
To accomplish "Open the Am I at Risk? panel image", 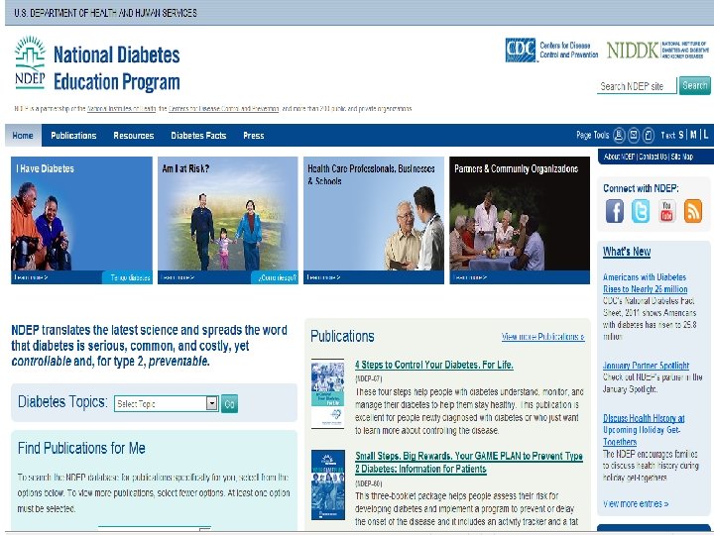I will click(x=228, y=214).
